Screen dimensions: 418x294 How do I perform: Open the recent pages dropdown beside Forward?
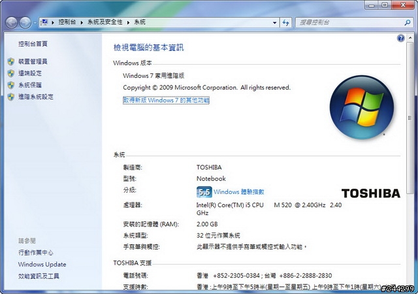tap(35, 23)
